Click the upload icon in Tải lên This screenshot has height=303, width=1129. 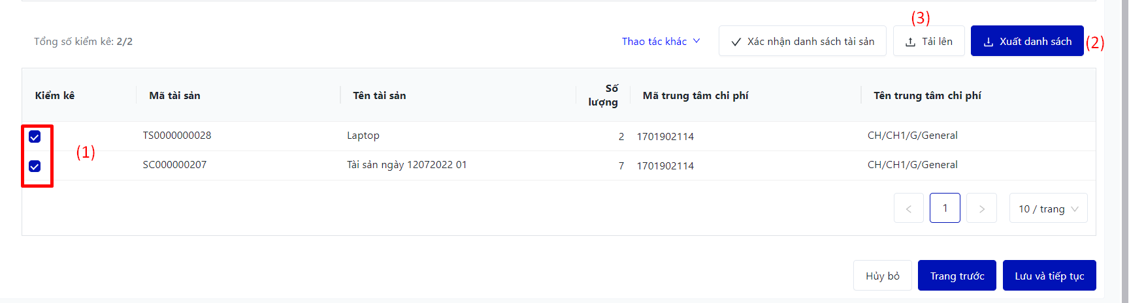click(910, 42)
